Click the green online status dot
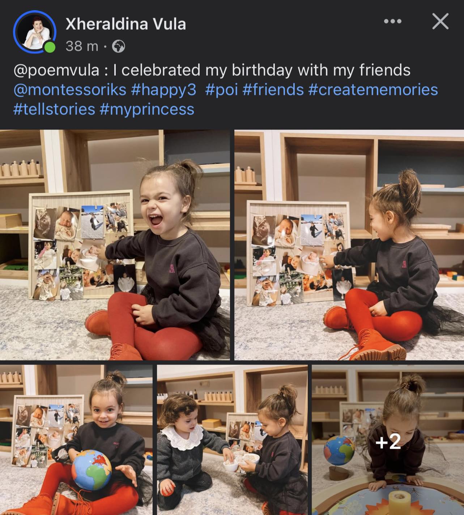Viewport: 464px width, 515px height. click(50, 47)
